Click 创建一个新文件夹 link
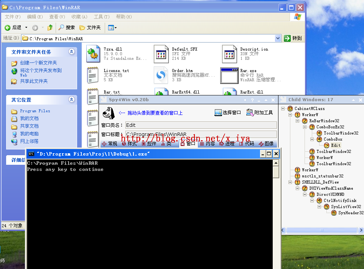This screenshot has height=269, width=364. click(38, 62)
